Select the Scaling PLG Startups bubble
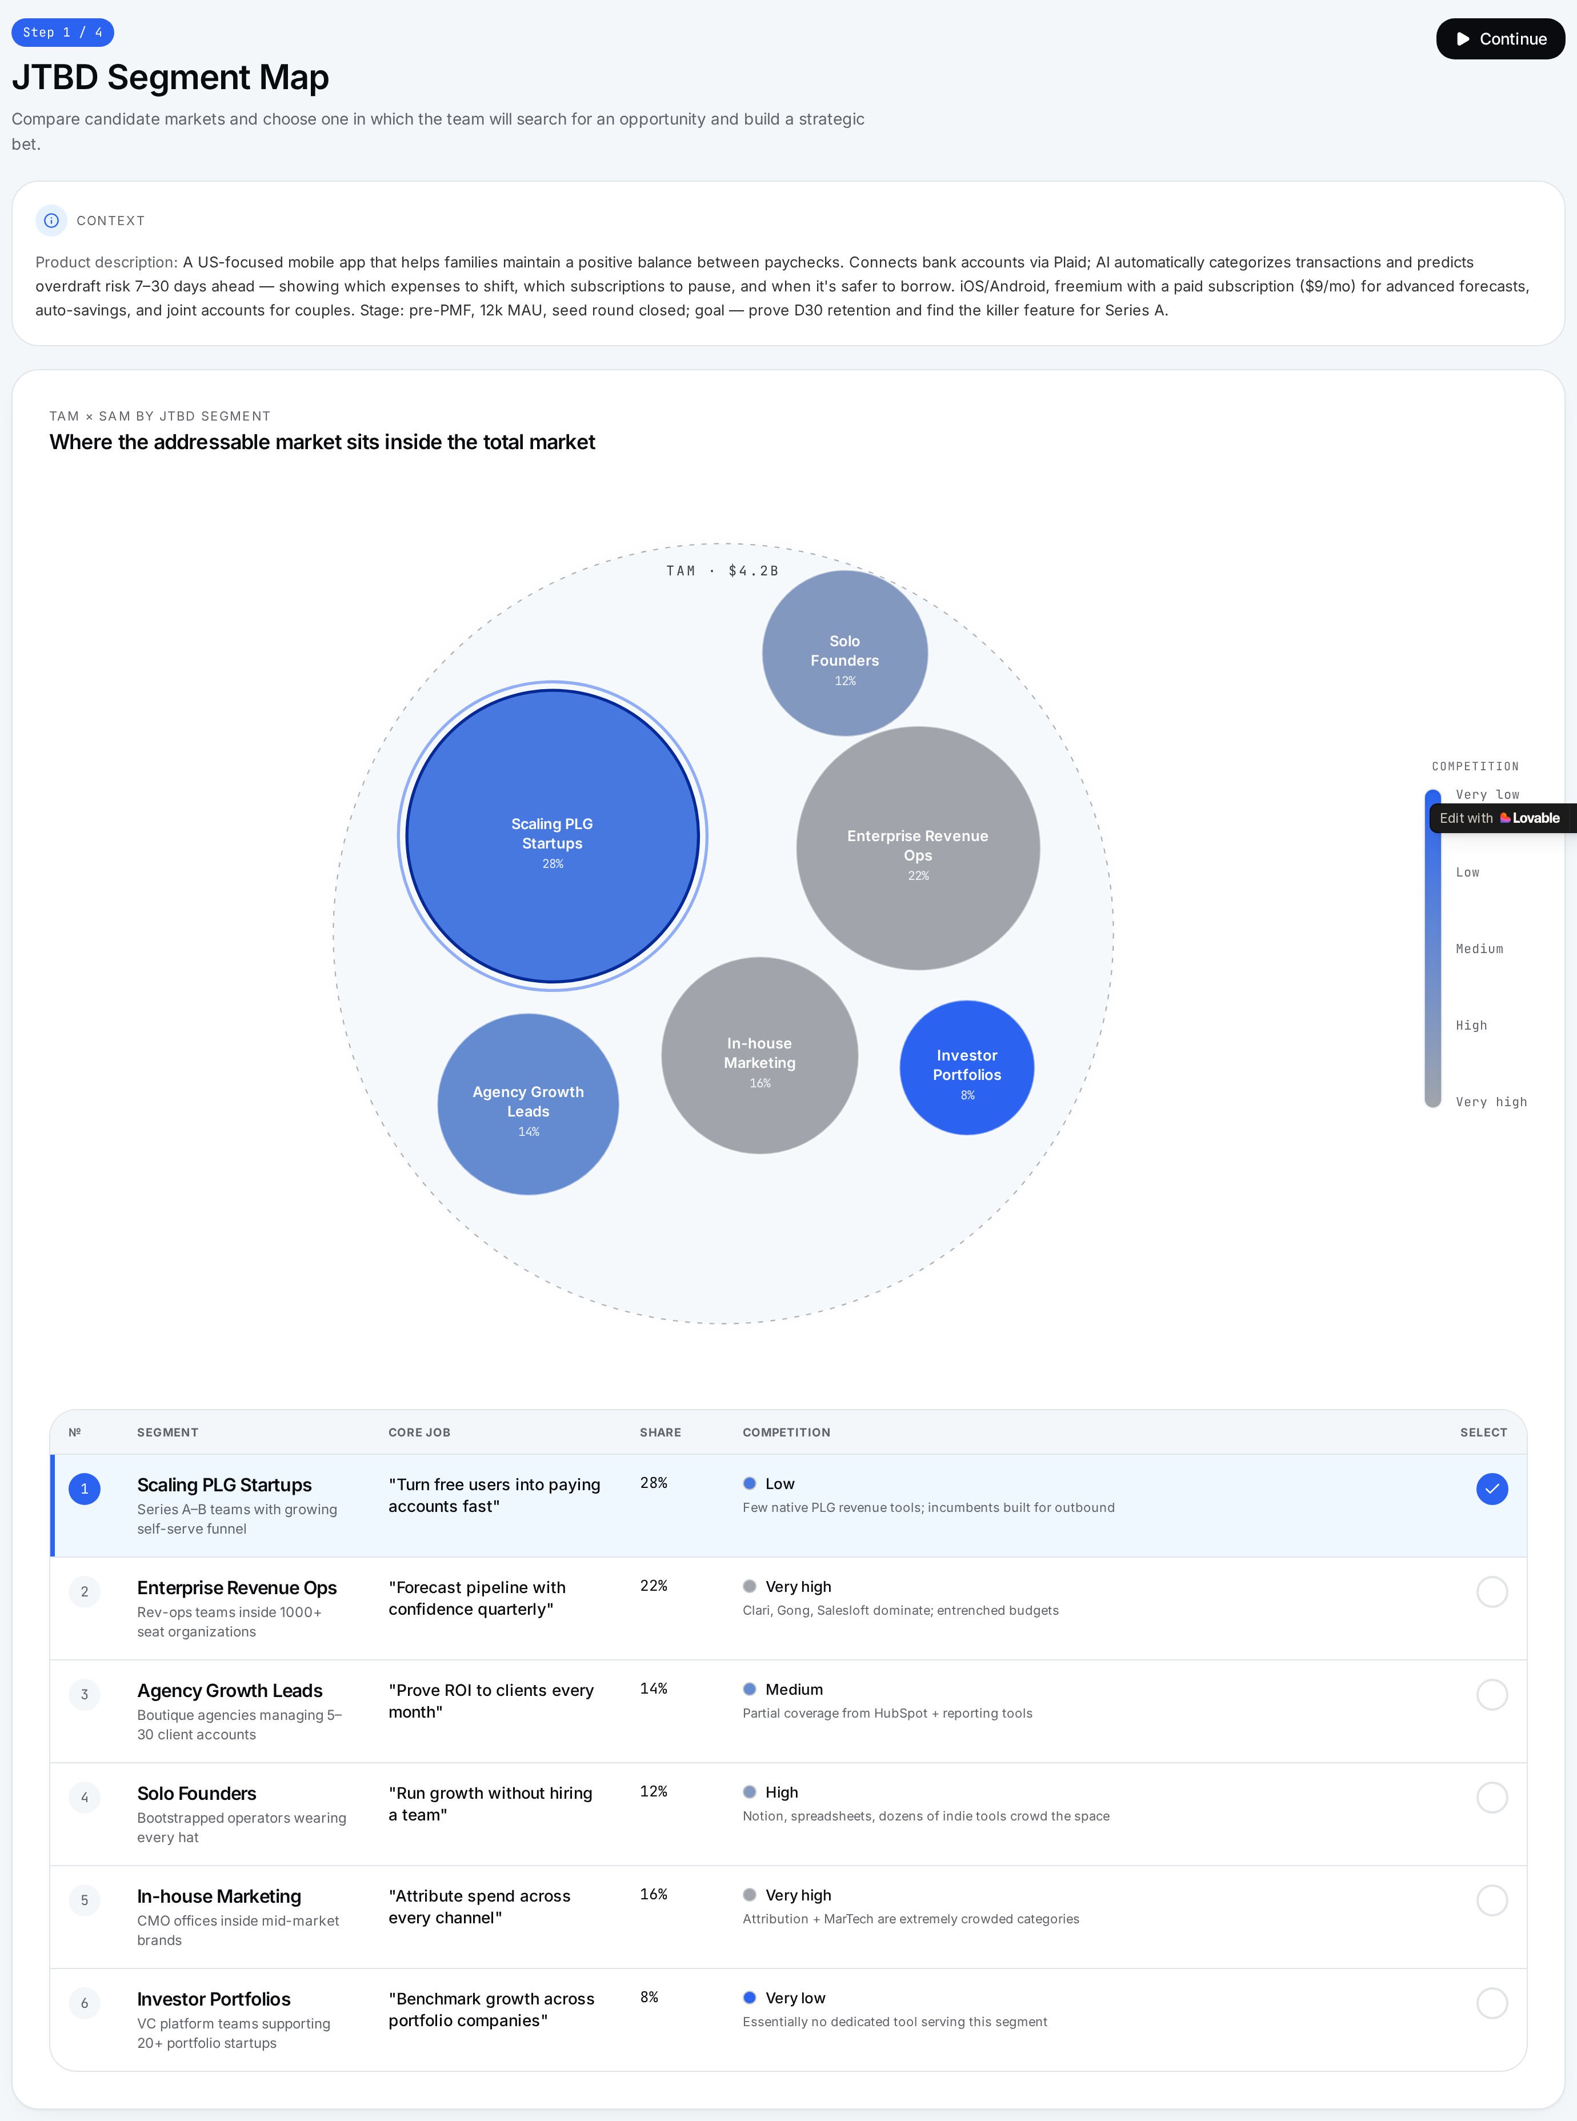1577x2121 pixels. click(553, 836)
